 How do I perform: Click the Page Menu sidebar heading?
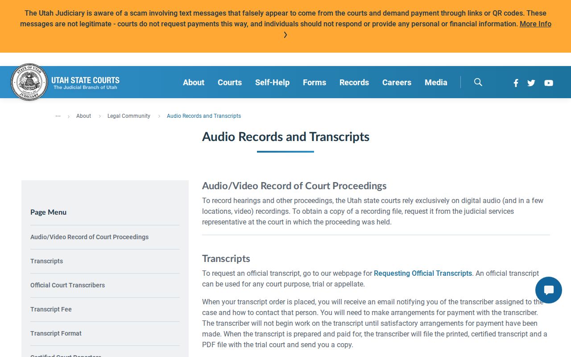click(x=48, y=212)
